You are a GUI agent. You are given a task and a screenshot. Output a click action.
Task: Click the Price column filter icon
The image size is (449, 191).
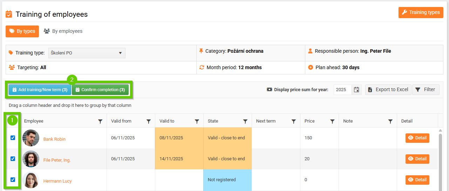pyautogui.click(x=332, y=121)
